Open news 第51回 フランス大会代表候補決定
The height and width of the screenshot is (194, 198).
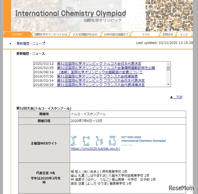point(101,85)
